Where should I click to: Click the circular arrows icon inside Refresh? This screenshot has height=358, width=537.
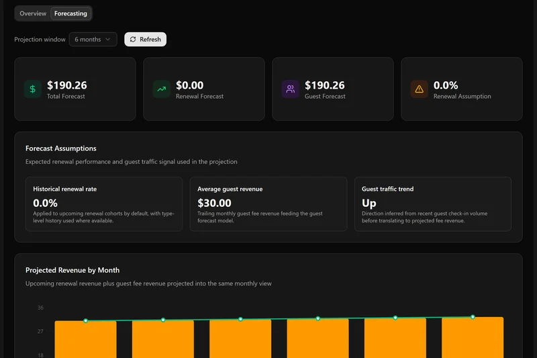[x=133, y=40]
